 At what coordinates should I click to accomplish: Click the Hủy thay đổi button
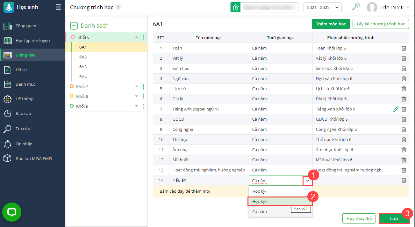[x=359, y=219]
